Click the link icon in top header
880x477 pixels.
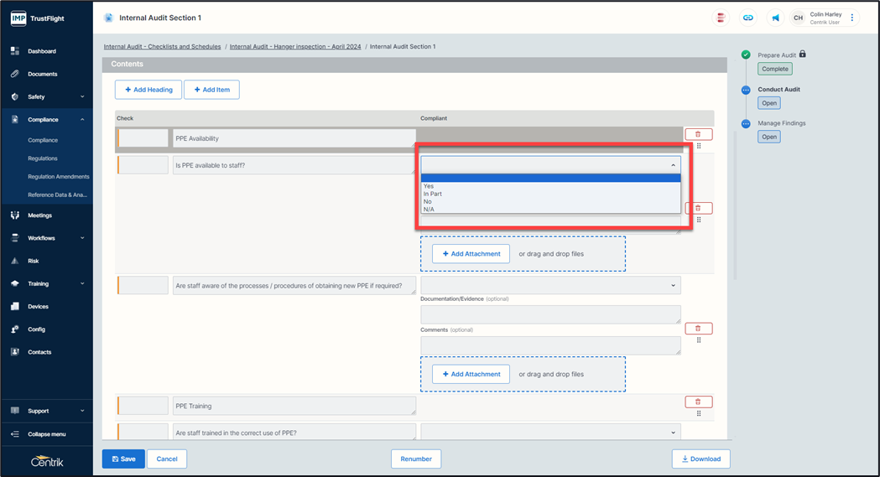tap(747, 18)
